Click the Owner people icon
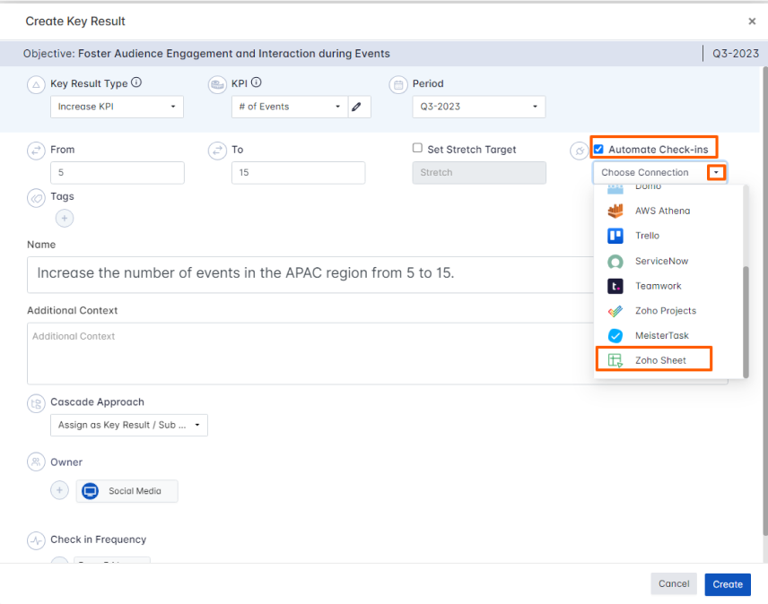The image size is (768, 604). click(36, 462)
